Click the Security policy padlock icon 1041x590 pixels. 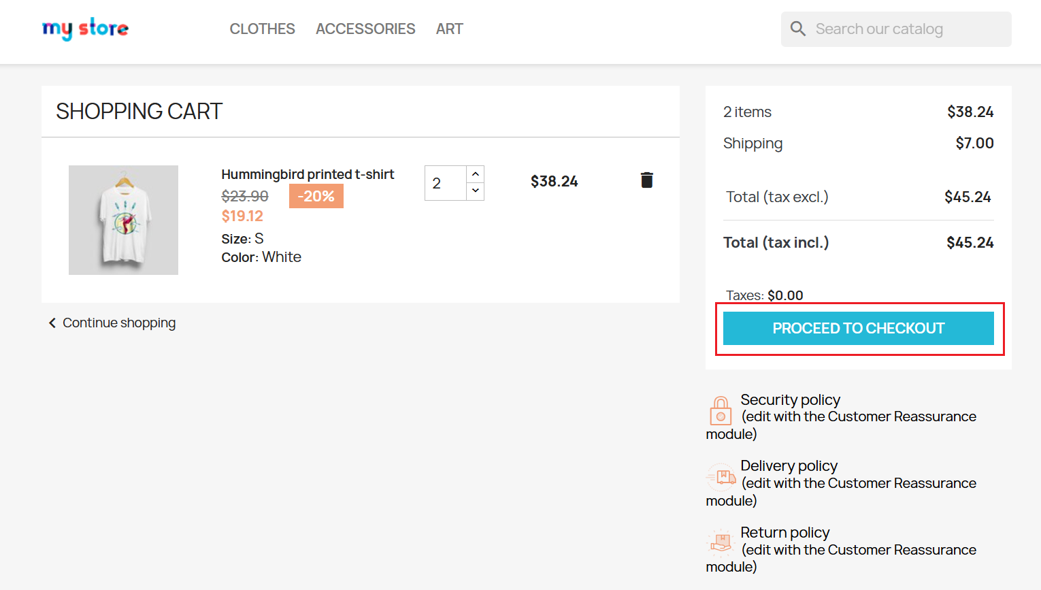click(721, 410)
